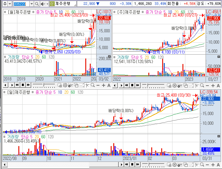
Task: Click the weekly chart split-layout grid icon
Action: pyautogui.click(x=169, y=86)
